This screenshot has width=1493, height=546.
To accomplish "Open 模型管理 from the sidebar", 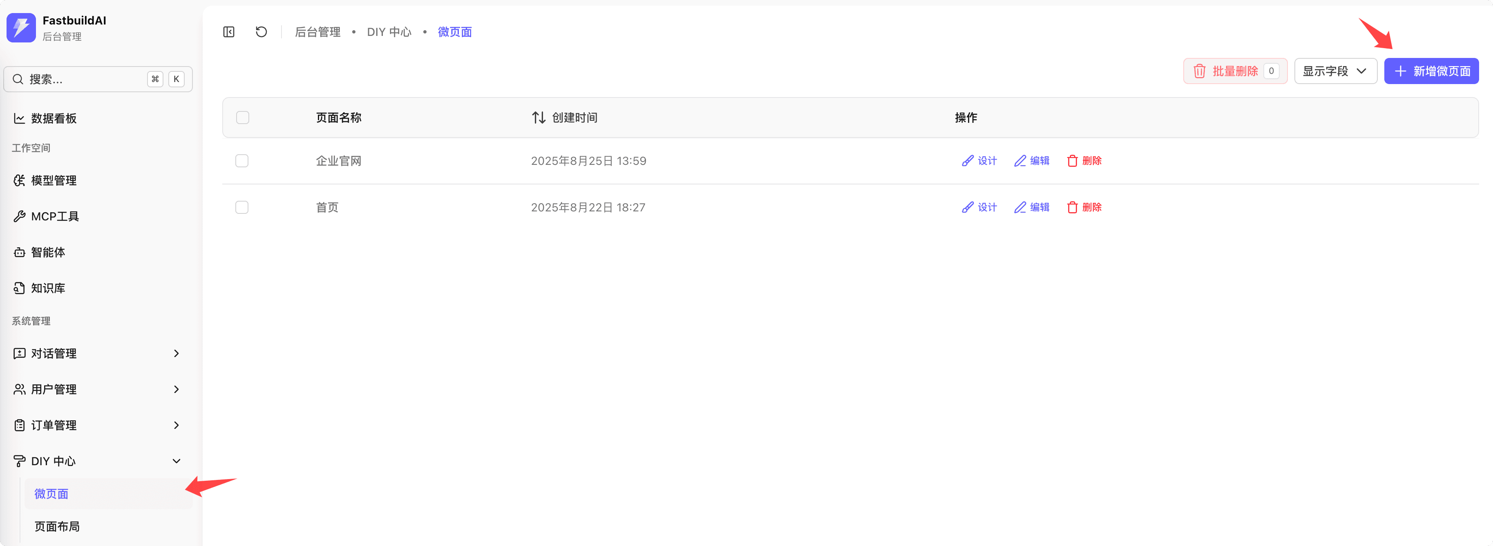I will (x=53, y=181).
